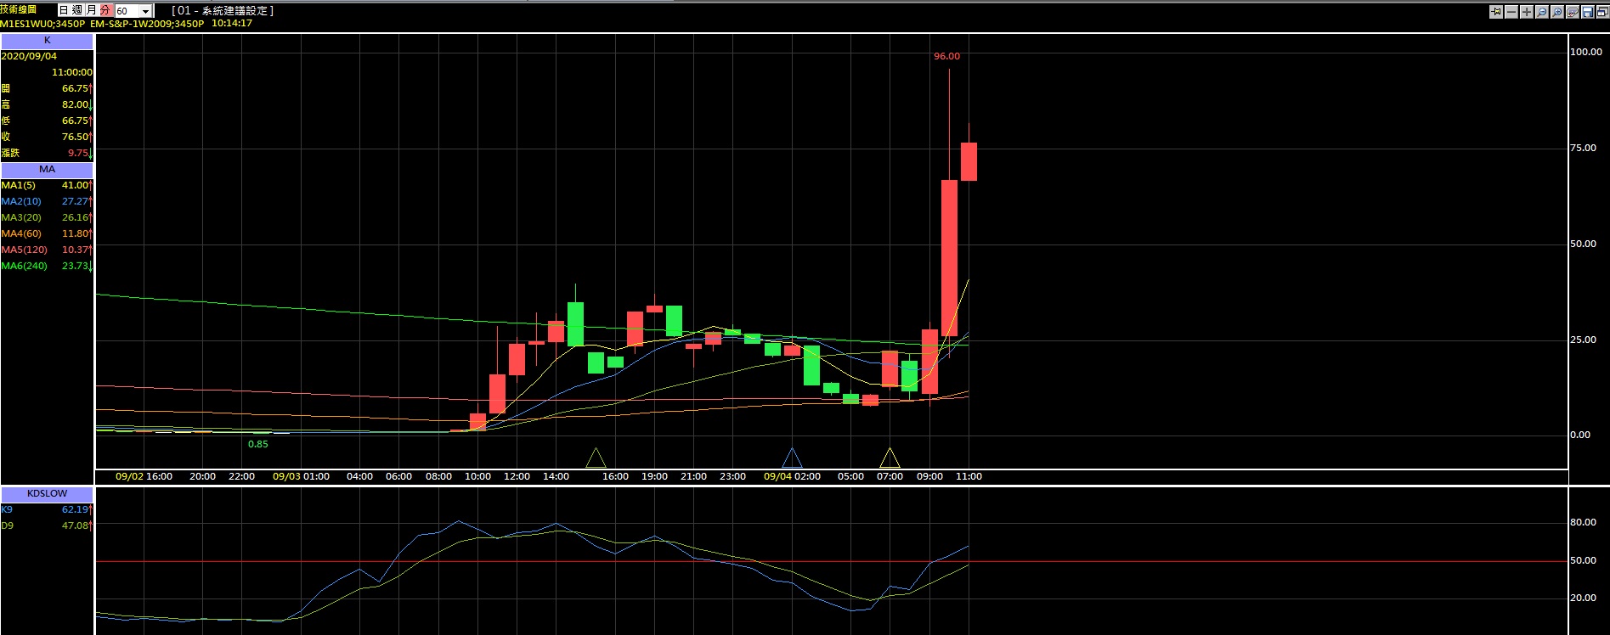Click the plus expand chart icon
The width and height of the screenshot is (1610, 635).
point(1527,12)
